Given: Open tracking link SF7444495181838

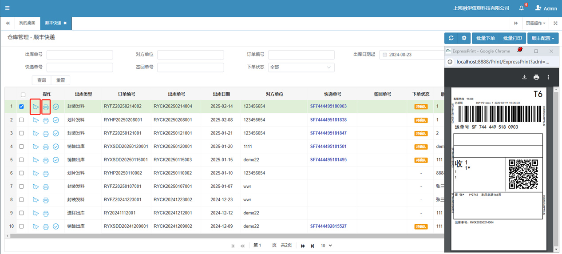Looking at the screenshot, I should [328, 120].
